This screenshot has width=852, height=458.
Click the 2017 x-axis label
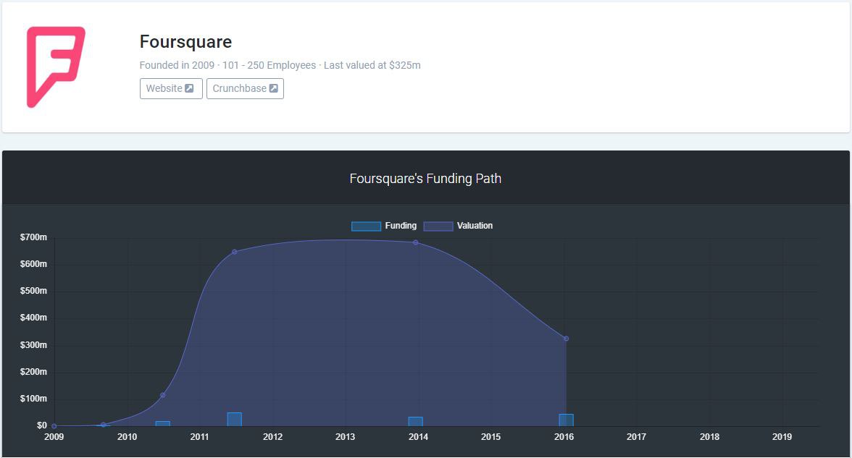coord(636,437)
